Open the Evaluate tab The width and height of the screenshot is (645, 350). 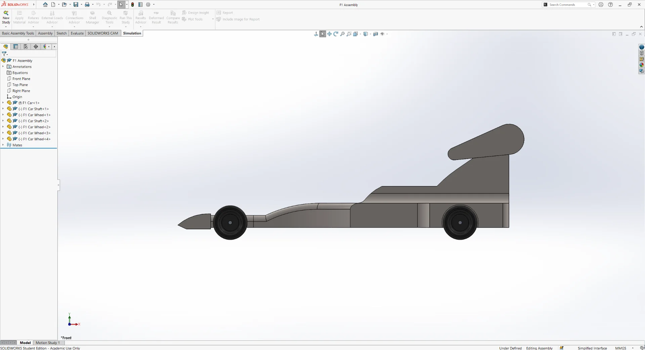point(77,33)
